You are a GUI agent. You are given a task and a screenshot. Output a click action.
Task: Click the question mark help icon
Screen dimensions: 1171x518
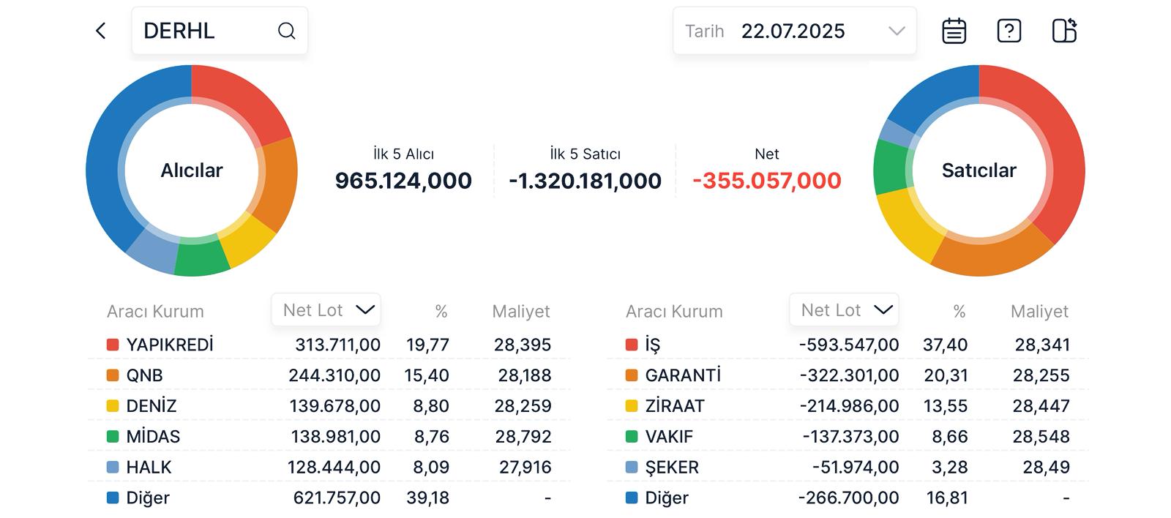(1009, 31)
